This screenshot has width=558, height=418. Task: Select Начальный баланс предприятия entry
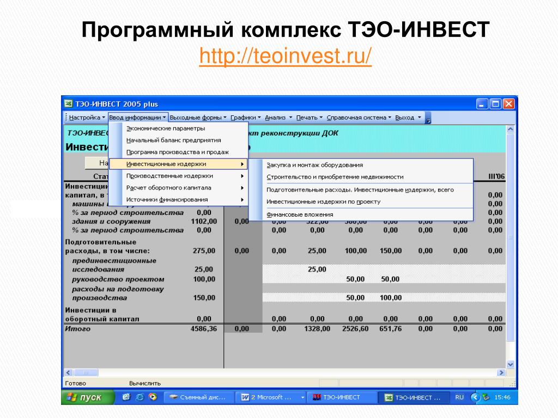[x=178, y=140]
